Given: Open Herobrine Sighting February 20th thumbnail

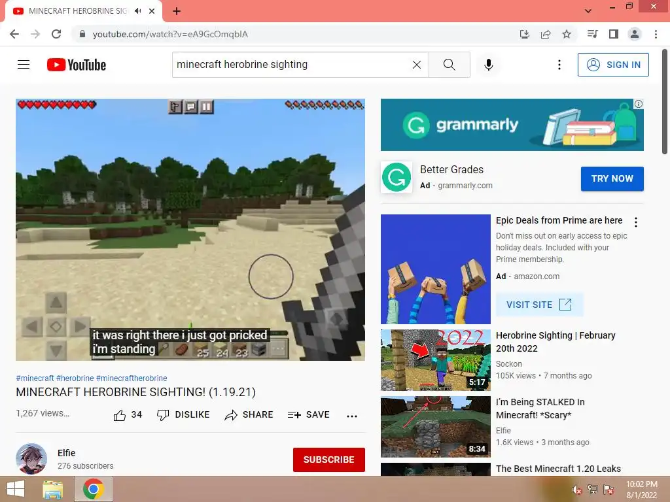Looking at the screenshot, I should pos(435,360).
